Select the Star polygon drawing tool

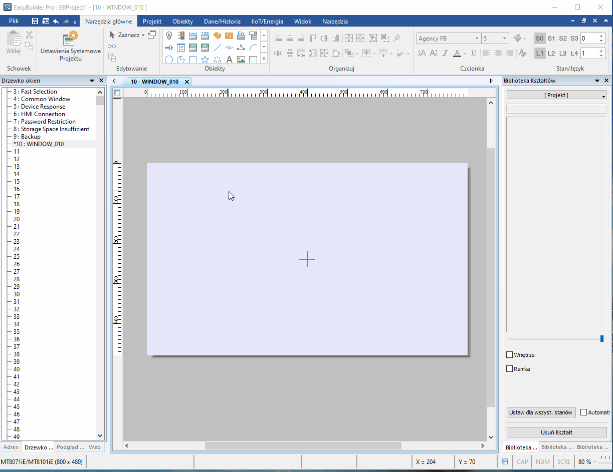[205, 60]
